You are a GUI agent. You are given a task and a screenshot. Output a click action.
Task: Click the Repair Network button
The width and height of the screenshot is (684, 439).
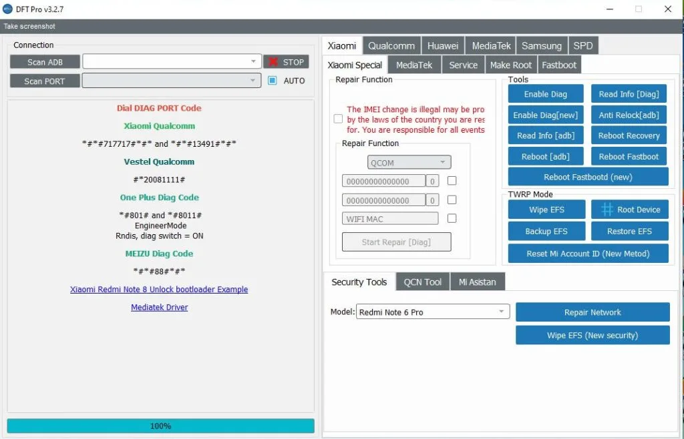tap(592, 312)
